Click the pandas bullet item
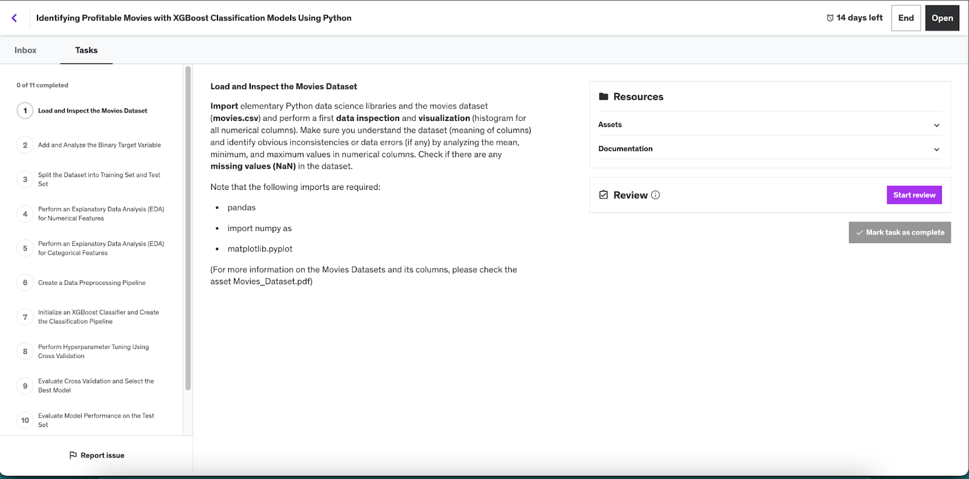The height and width of the screenshot is (479, 969). tap(242, 207)
